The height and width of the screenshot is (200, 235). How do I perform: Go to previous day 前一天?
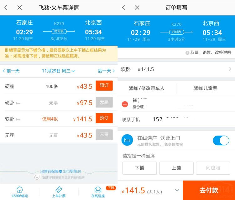point(11,71)
